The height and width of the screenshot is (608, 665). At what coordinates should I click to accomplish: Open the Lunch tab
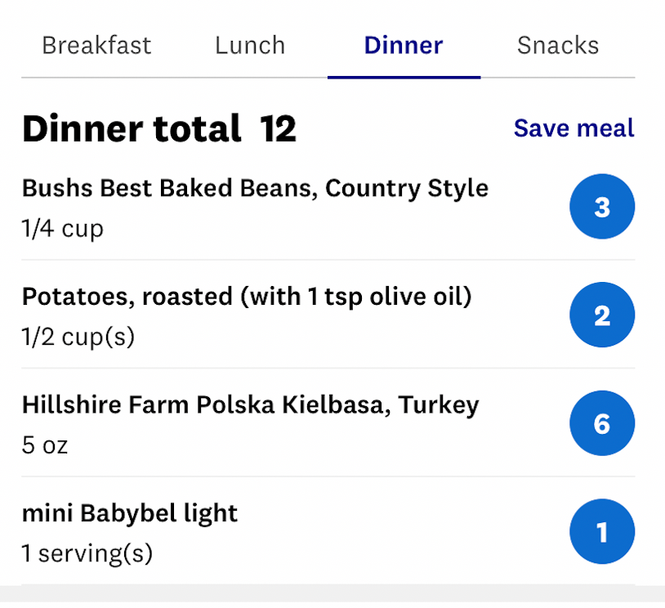(x=250, y=45)
